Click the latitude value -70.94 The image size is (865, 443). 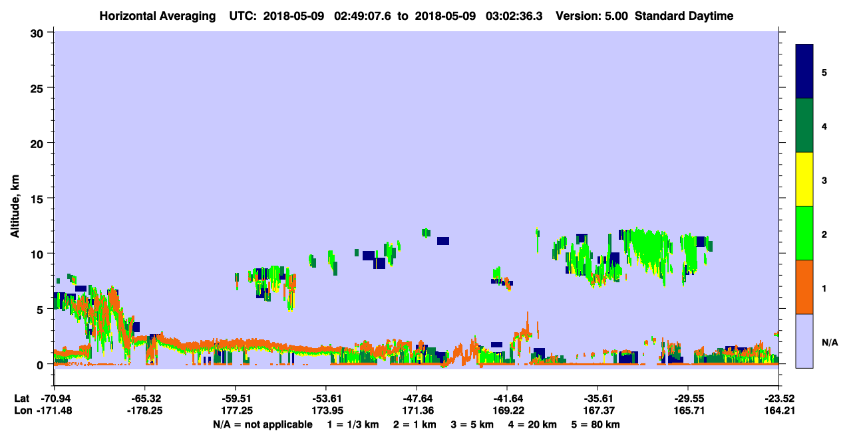pos(55,399)
